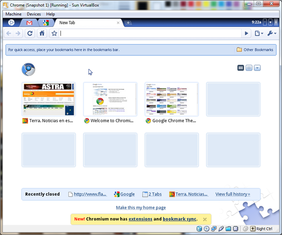The height and width of the screenshot is (235, 282).
Task: Click the back navigation arrow
Action: coord(9,33)
